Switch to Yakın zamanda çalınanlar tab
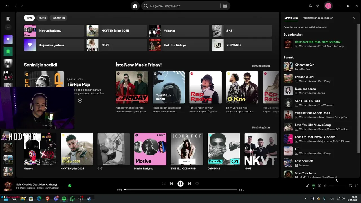This screenshot has height=203, width=361. tap(317, 18)
